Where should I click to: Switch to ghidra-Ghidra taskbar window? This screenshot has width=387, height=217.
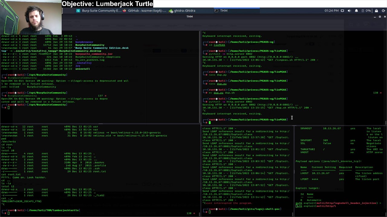(182, 11)
